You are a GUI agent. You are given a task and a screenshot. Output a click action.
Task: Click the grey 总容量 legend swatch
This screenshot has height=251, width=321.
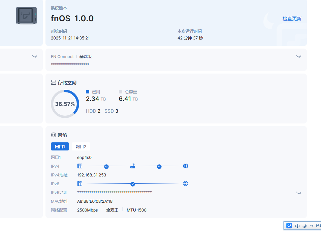[121, 92]
